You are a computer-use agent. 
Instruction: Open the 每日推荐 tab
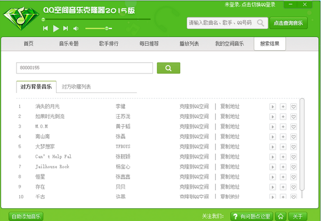tap(149, 44)
